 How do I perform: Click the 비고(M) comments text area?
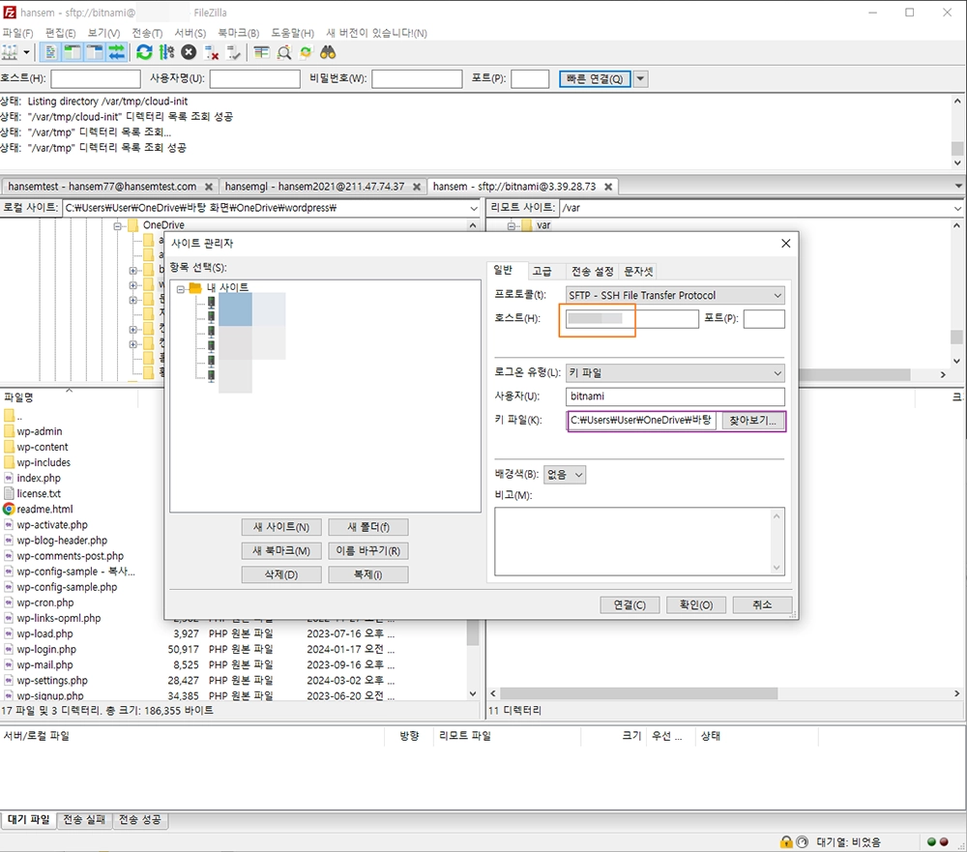639,542
